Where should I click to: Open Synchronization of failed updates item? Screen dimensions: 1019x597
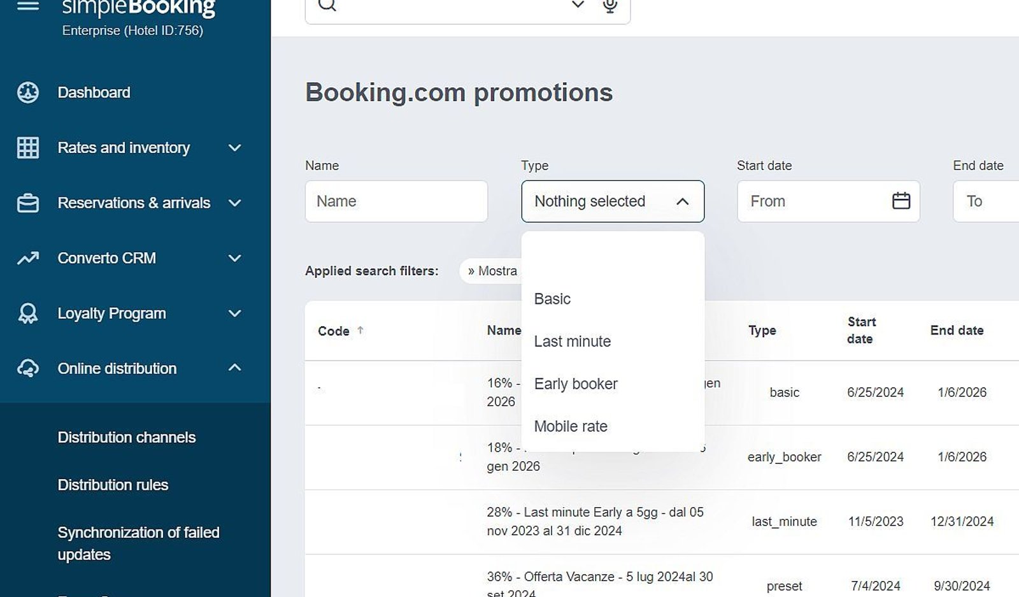pos(138,543)
